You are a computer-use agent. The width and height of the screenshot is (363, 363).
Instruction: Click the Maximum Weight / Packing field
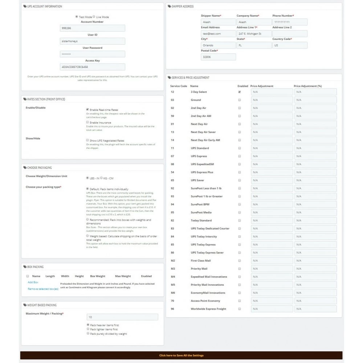pos(122,317)
